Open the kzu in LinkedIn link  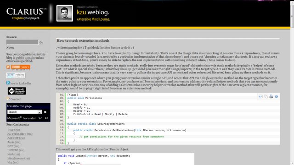point(21,83)
